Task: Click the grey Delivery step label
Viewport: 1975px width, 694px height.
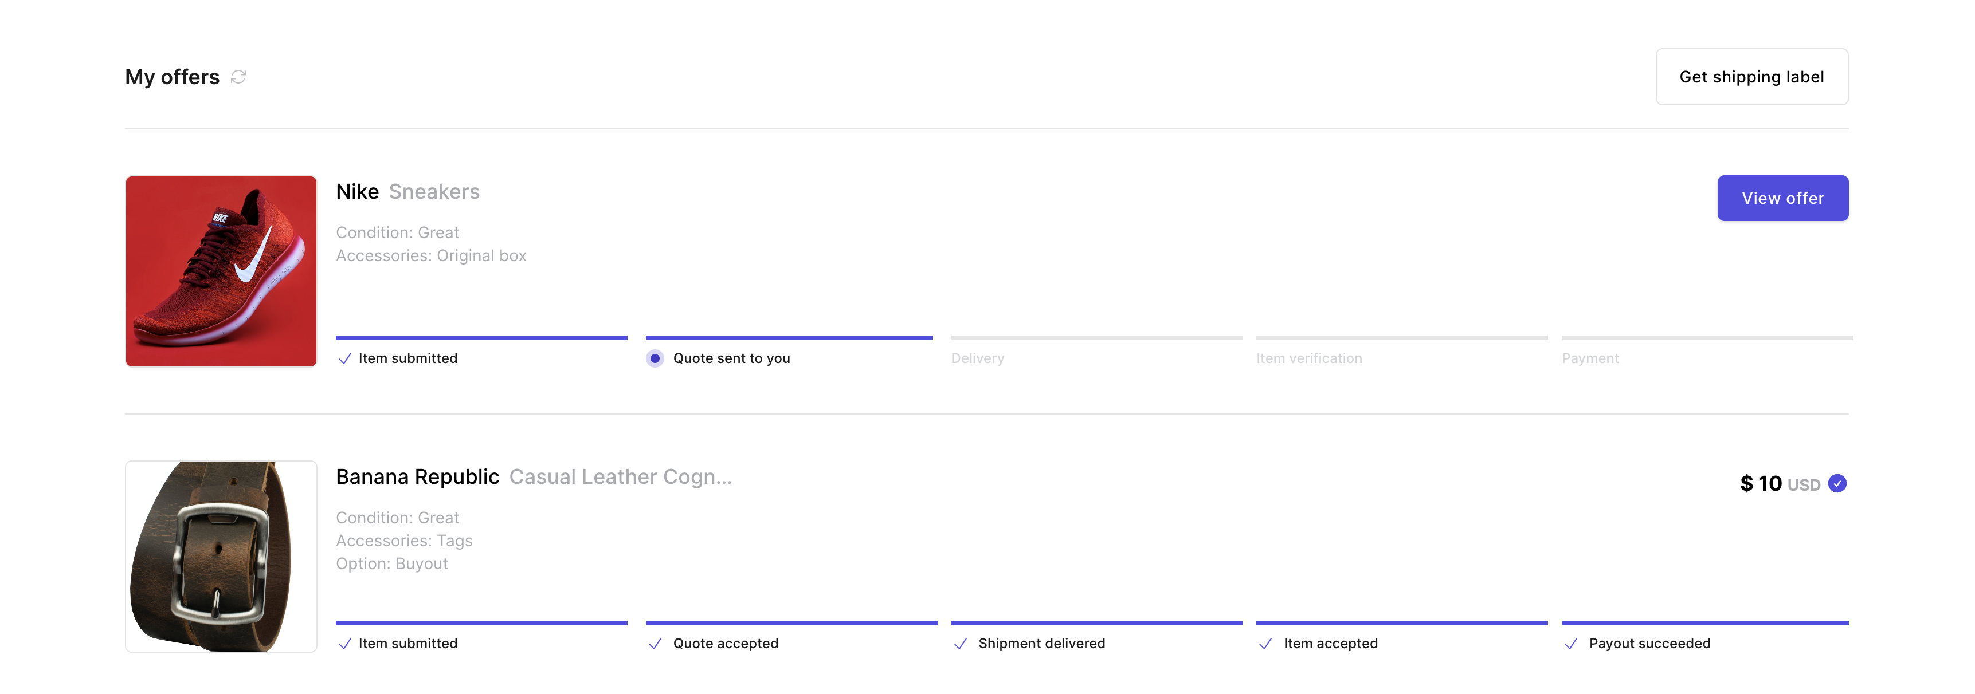Action: 978,358
